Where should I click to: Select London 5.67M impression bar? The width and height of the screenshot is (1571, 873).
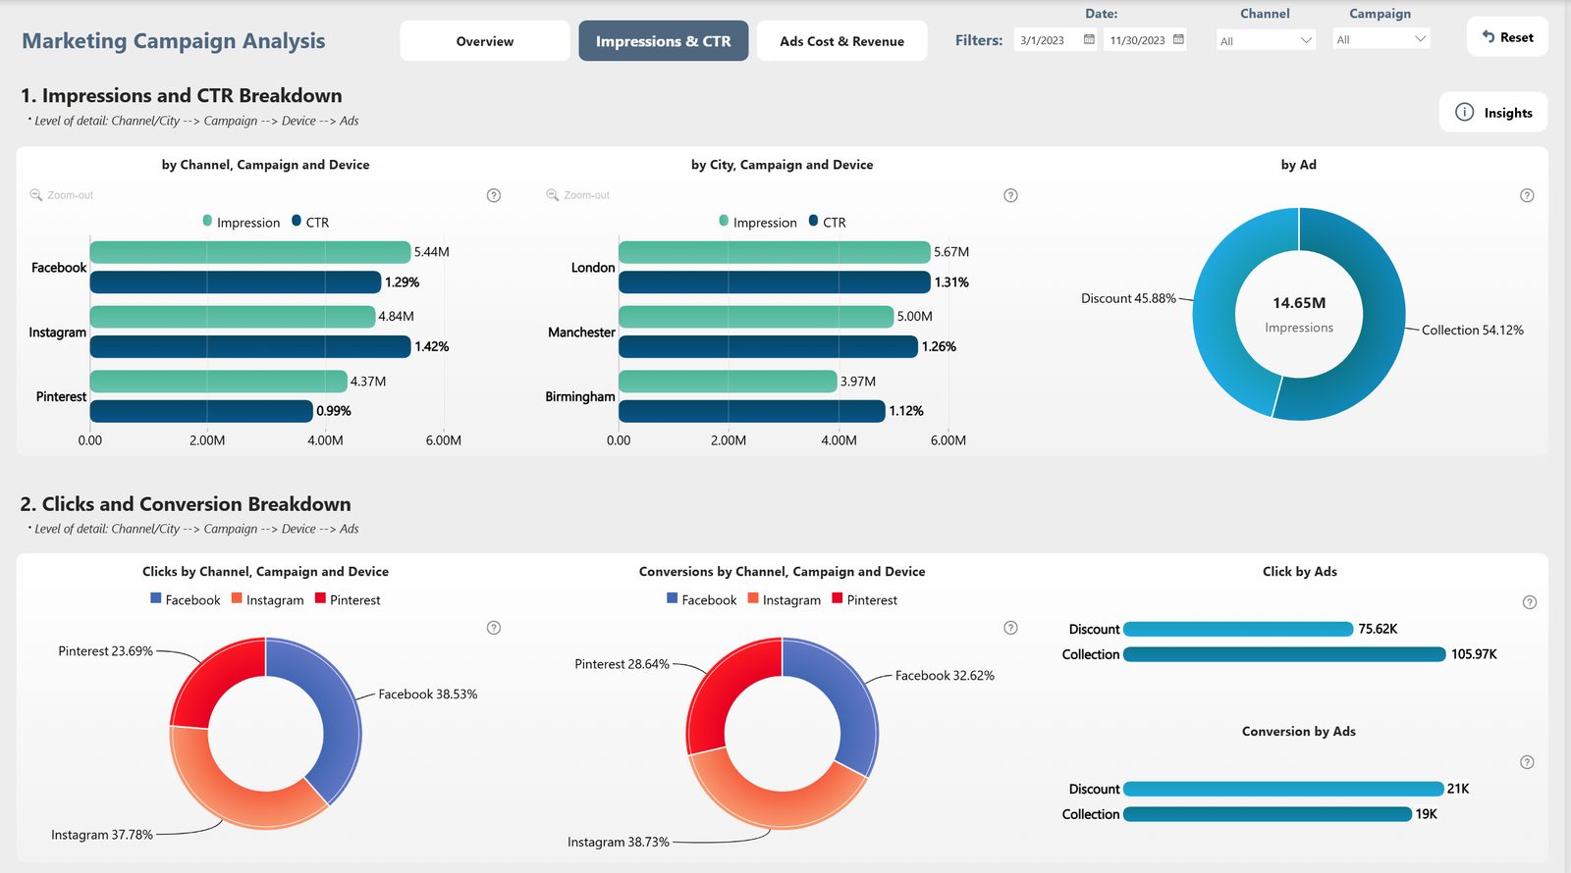click(775, 252)
